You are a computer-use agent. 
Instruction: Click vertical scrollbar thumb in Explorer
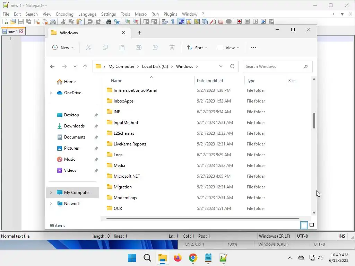coord(314,121)
